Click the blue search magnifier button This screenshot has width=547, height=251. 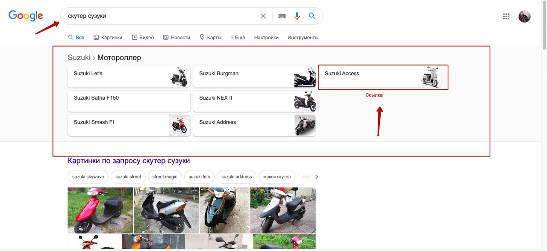pyautogui.click(x=312, y=16)
